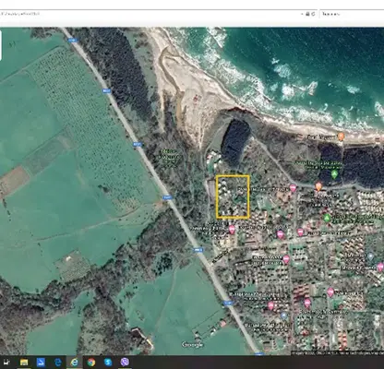The width and height of the screenshot is (384, 369).
Task: Switch to Internet Explorer in taskbar
Action: point(74,363)
